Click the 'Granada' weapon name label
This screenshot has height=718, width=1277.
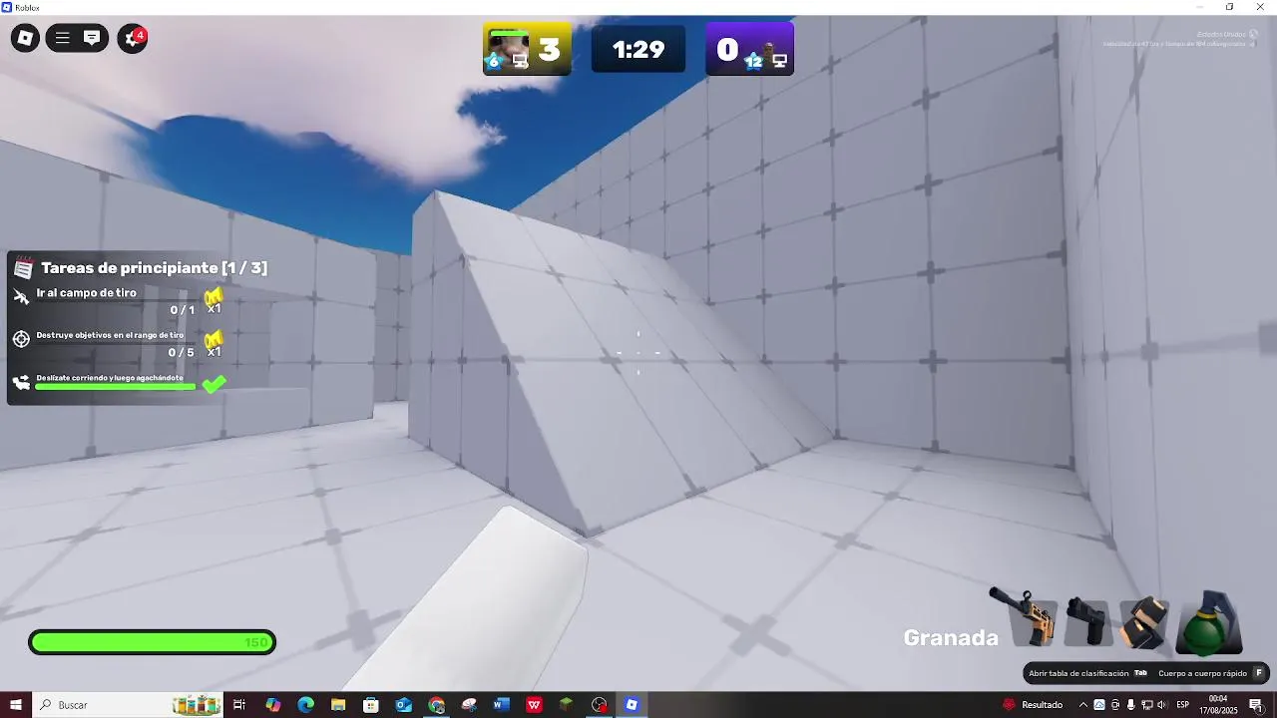pos(951,638)
